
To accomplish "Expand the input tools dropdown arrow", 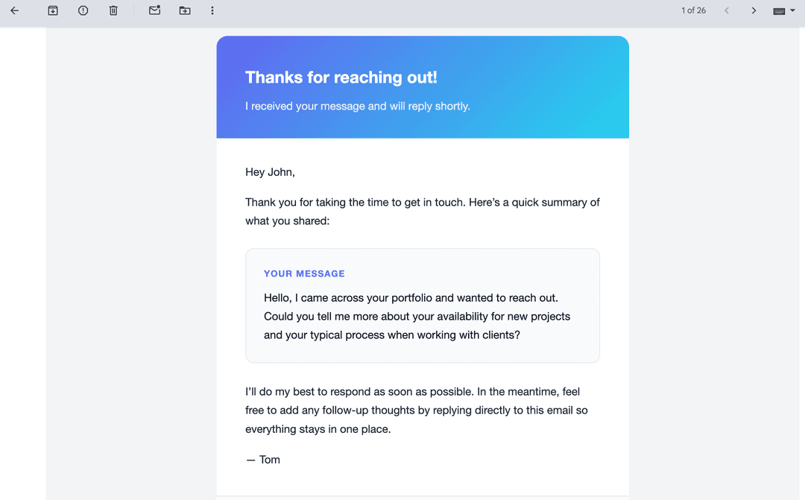I will tap(793, 10).
